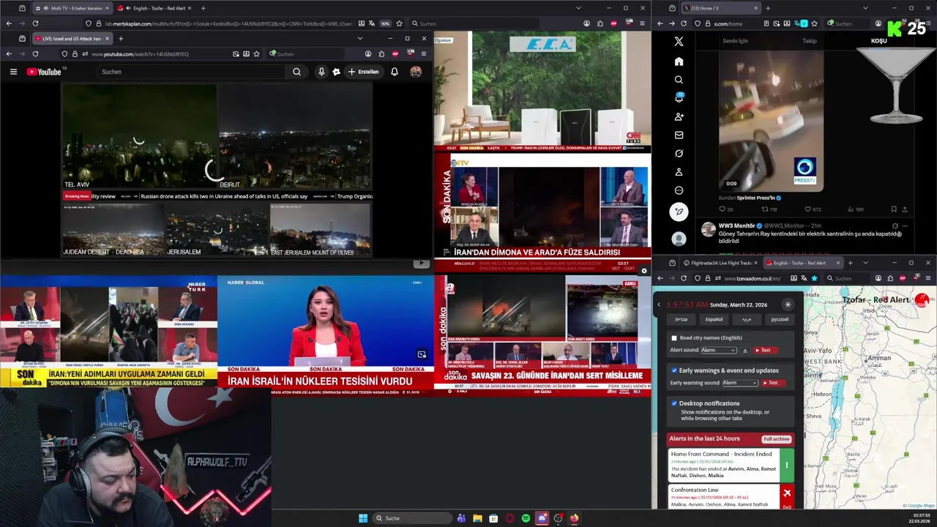Select Multi TV browser tab
The image size is (937, 527).
click(72, 8)
